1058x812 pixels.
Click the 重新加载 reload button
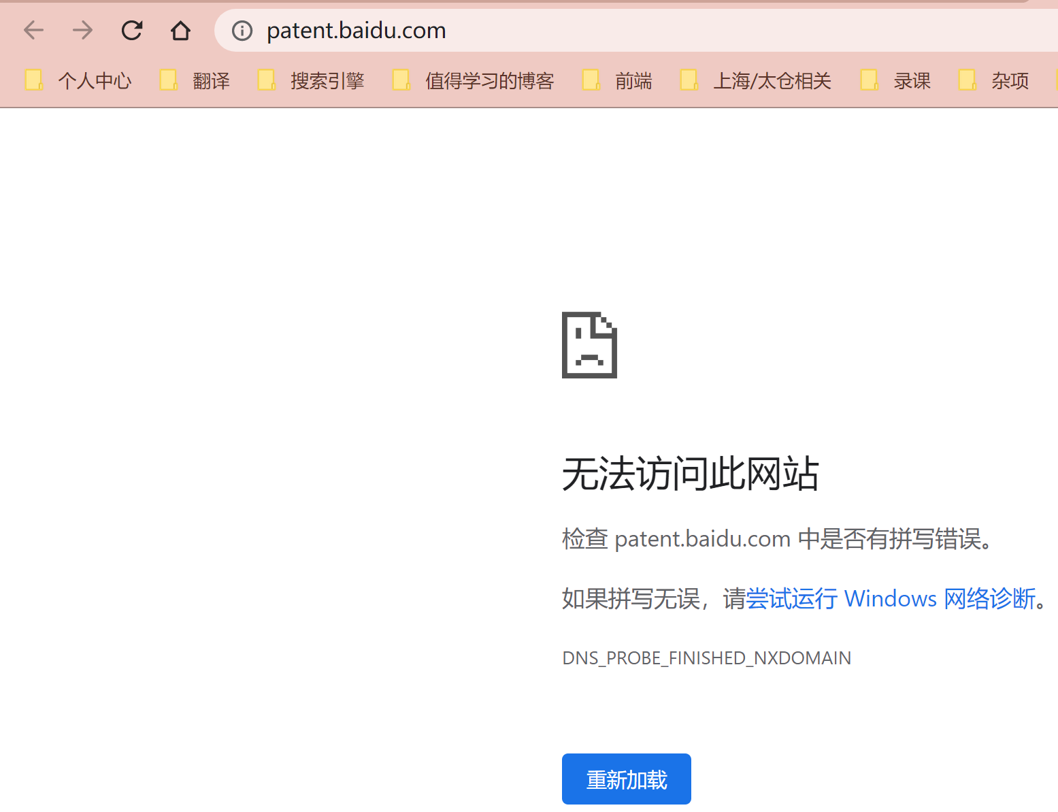click(627, 779)
